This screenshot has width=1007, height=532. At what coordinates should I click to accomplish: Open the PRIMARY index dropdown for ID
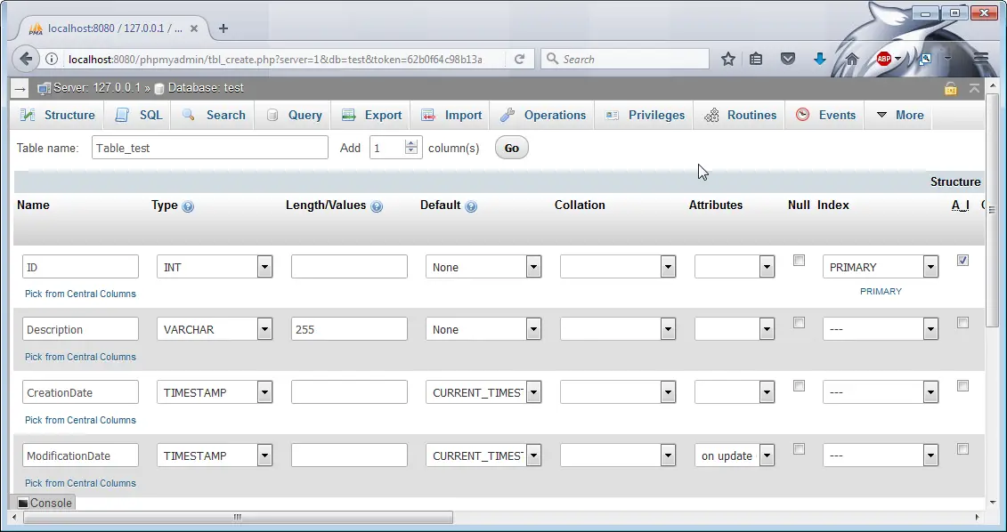click(x=881, y=267)
